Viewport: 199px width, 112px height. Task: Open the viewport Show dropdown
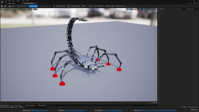18,9
